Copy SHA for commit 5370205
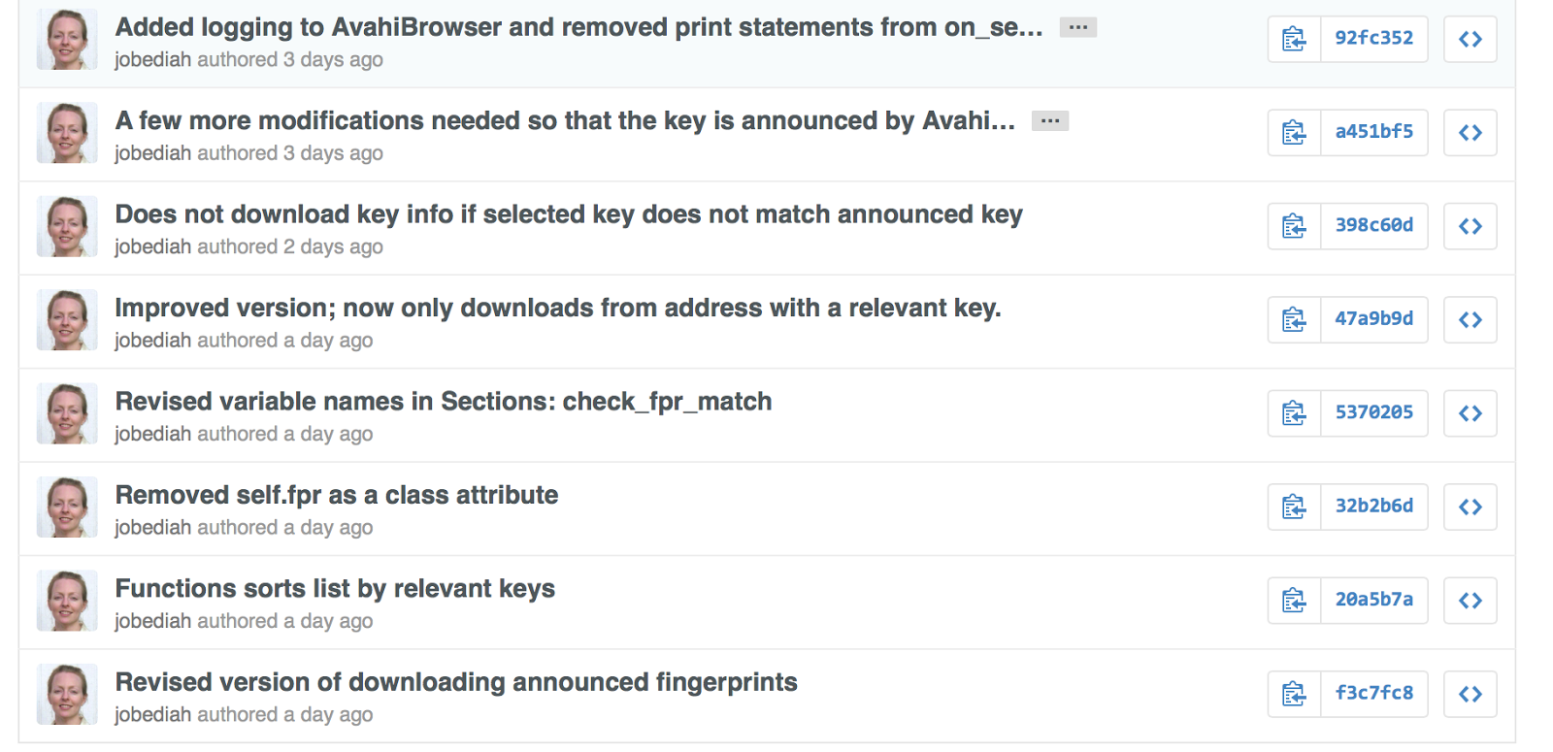The height and width of the screenshot is (752, 1553). pos(1294,413)
